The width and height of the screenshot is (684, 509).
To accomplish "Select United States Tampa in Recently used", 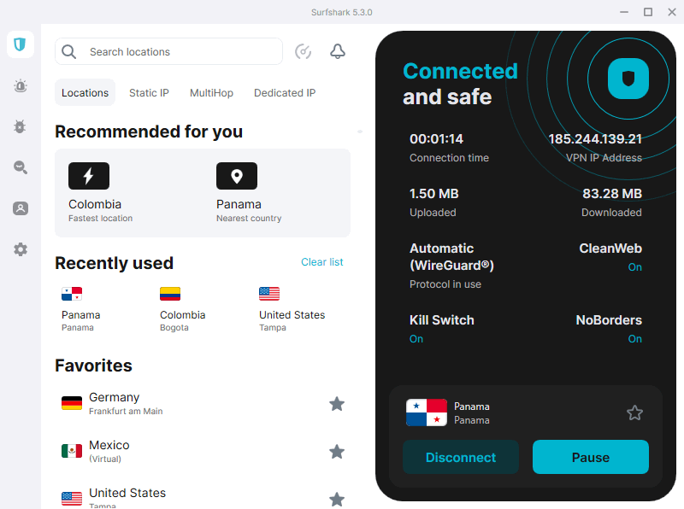I will tap(292, 308).
